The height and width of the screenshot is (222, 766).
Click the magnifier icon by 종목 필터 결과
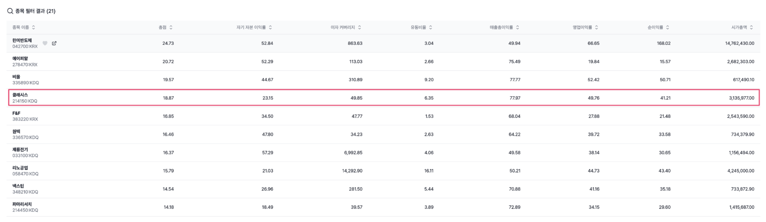(10, 11)
